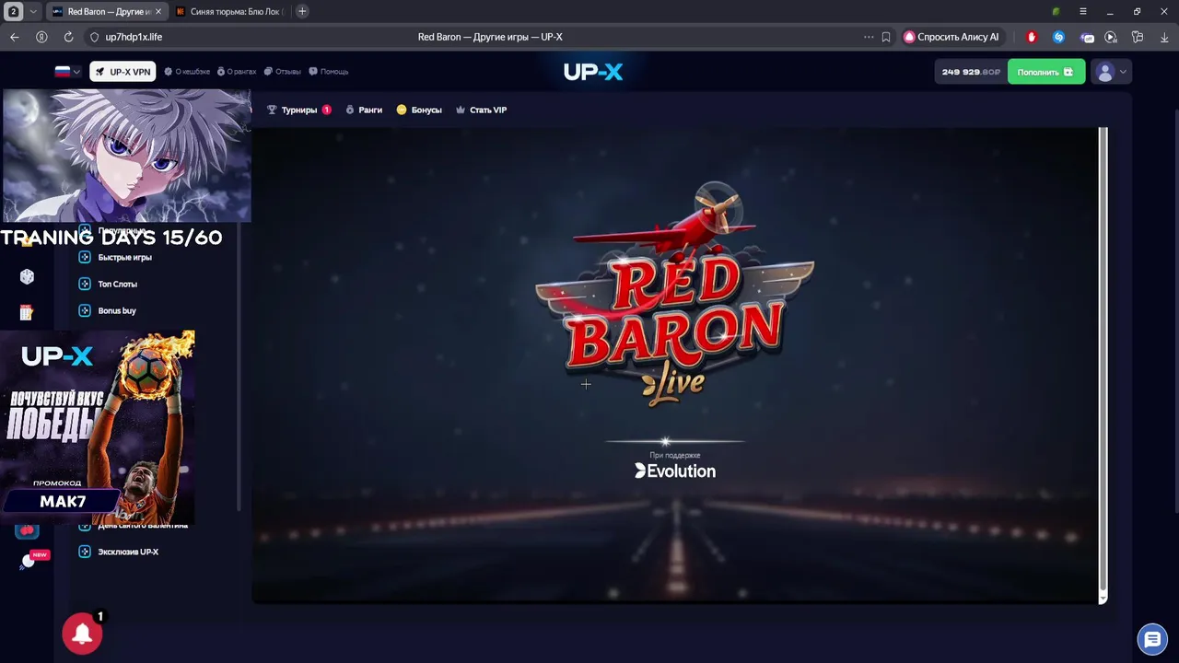The width and height of the screenshot is (1179, 663).
Task: Open the Shazam extension icon
Action: 1058,37
